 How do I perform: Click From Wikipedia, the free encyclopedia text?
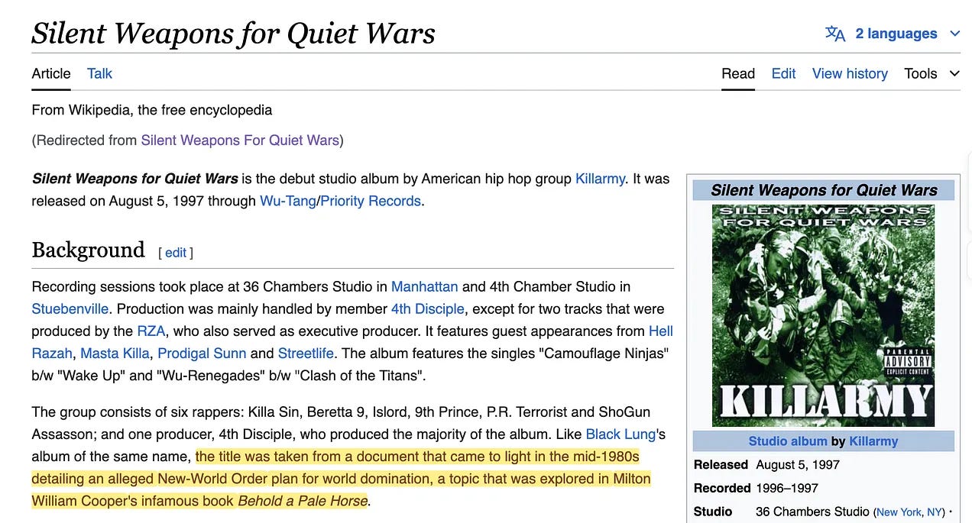pos(152,110)
